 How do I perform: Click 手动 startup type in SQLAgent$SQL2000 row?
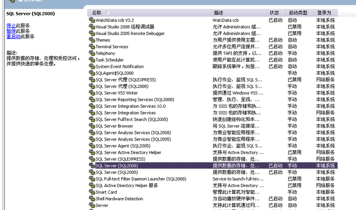[x=292, y=73]
